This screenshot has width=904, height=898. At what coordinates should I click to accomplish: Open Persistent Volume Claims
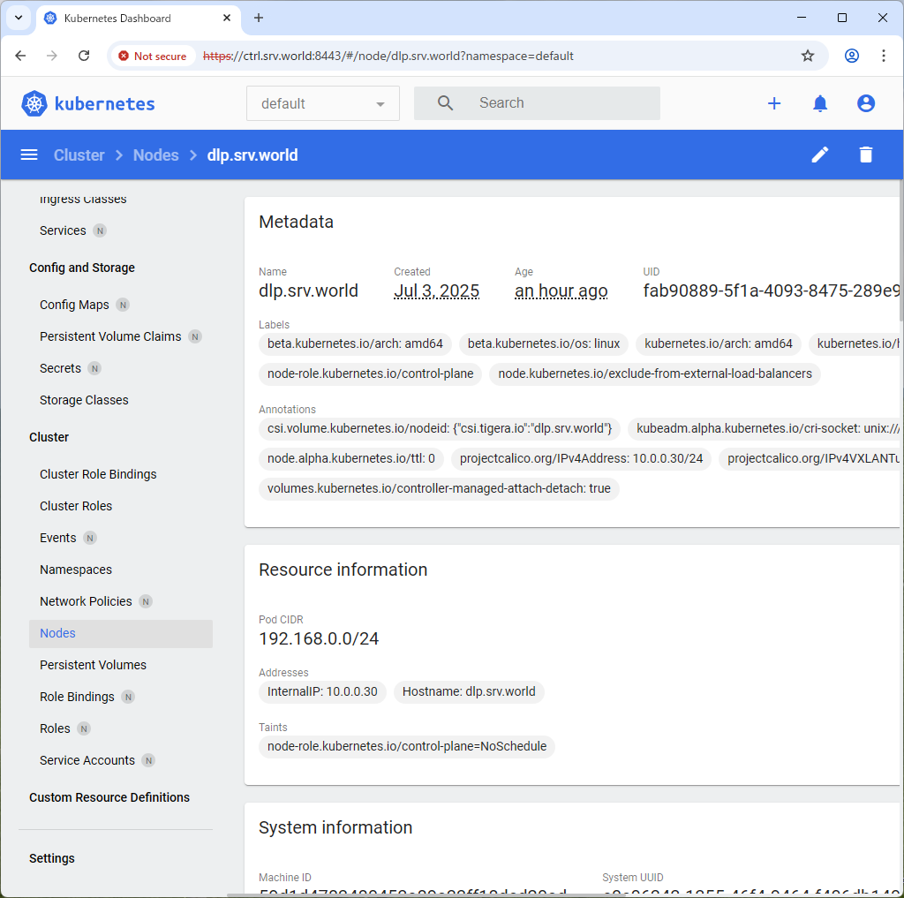click(110, 336)
